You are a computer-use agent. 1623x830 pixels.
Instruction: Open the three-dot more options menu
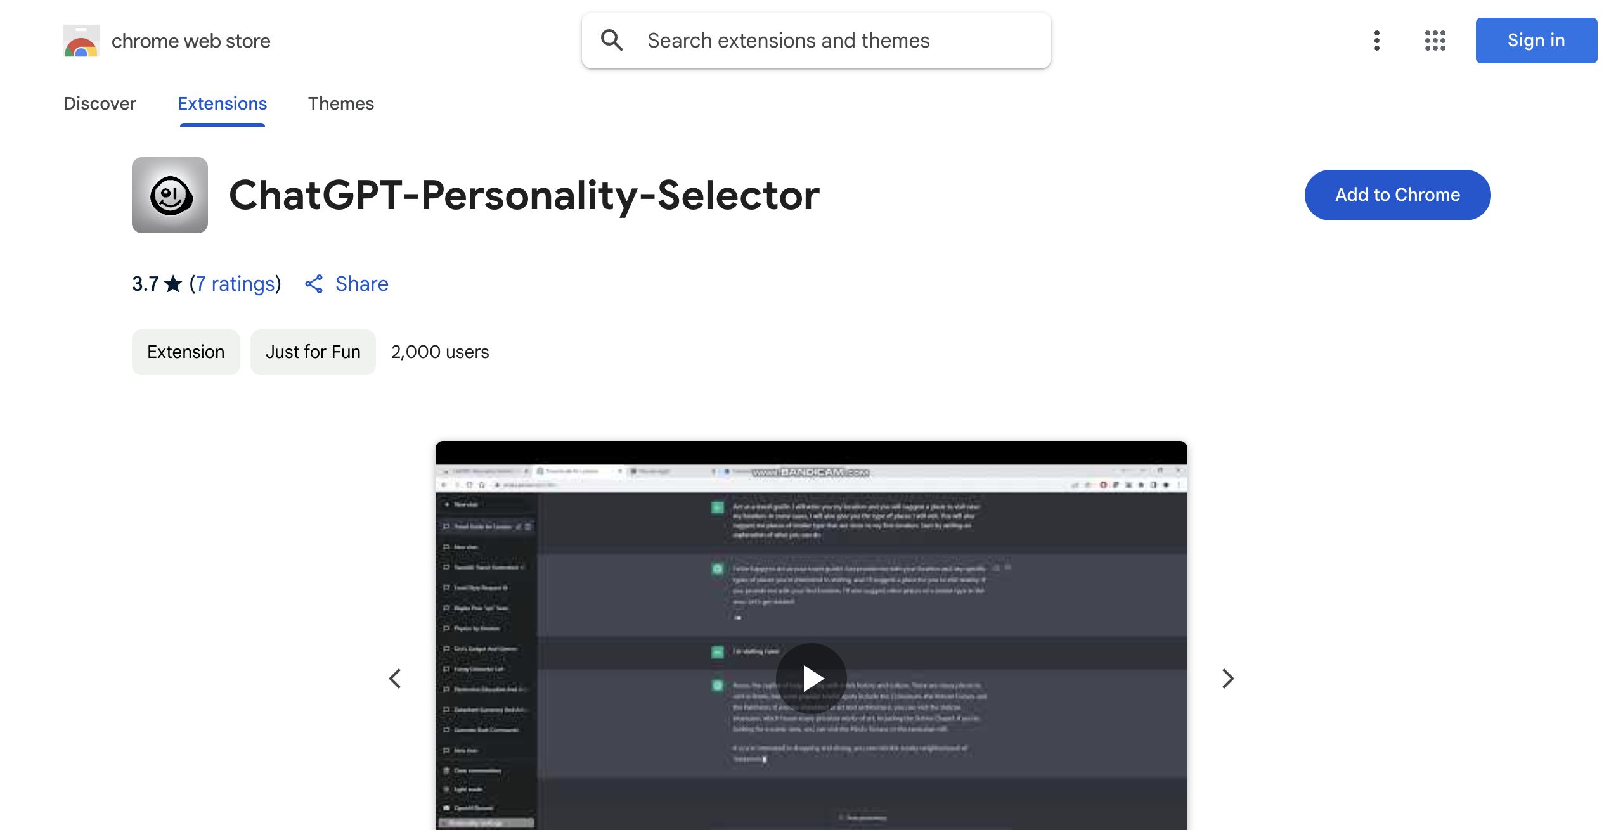pyautogui.click(x=1376, y=41)
